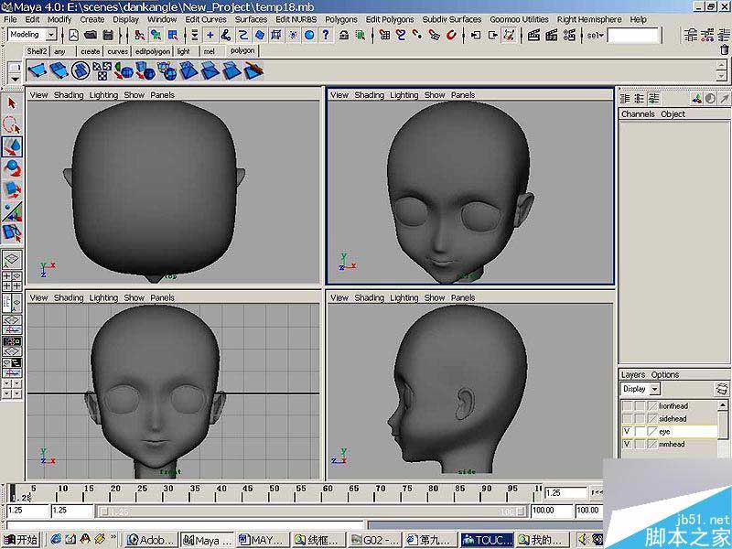
Task: Switch to the curves shelf tab
Action: pyautogui.click(x=117, y=52)
